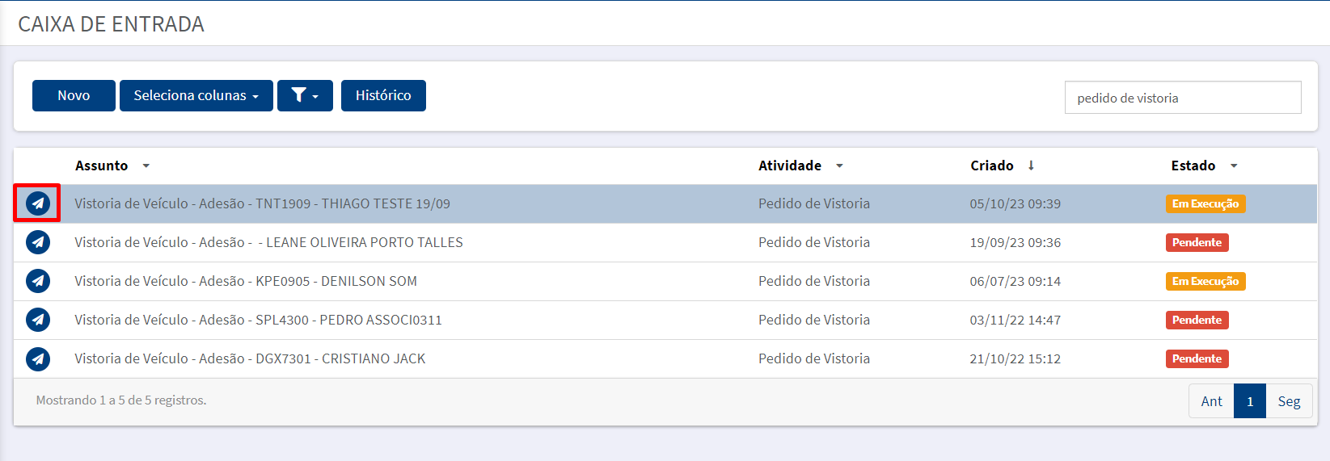Image resolution: width=1330 pixels, height=461 pixels.
Task: Go to previous page with Ant
Action: coord(1211,401)
